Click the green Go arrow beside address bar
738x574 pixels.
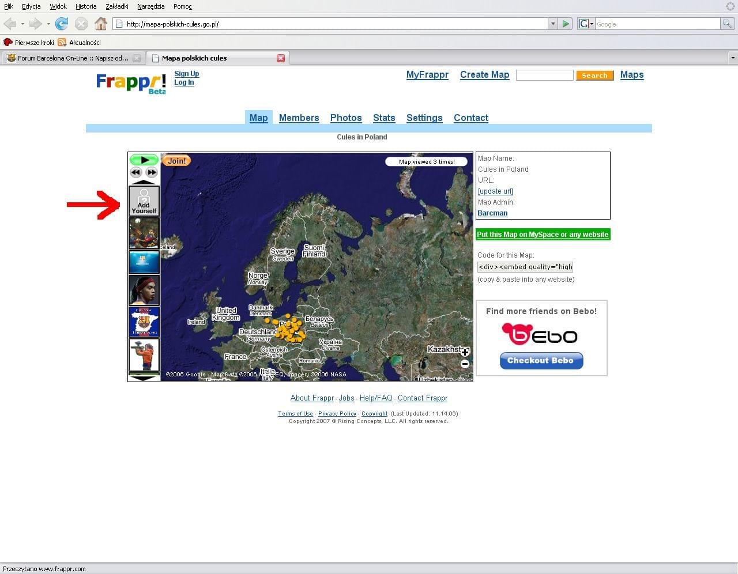tap(566, 24)
